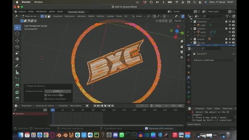Collapse the Merge by Distance panel
The image size is (249, 140).
click(26, 86)
